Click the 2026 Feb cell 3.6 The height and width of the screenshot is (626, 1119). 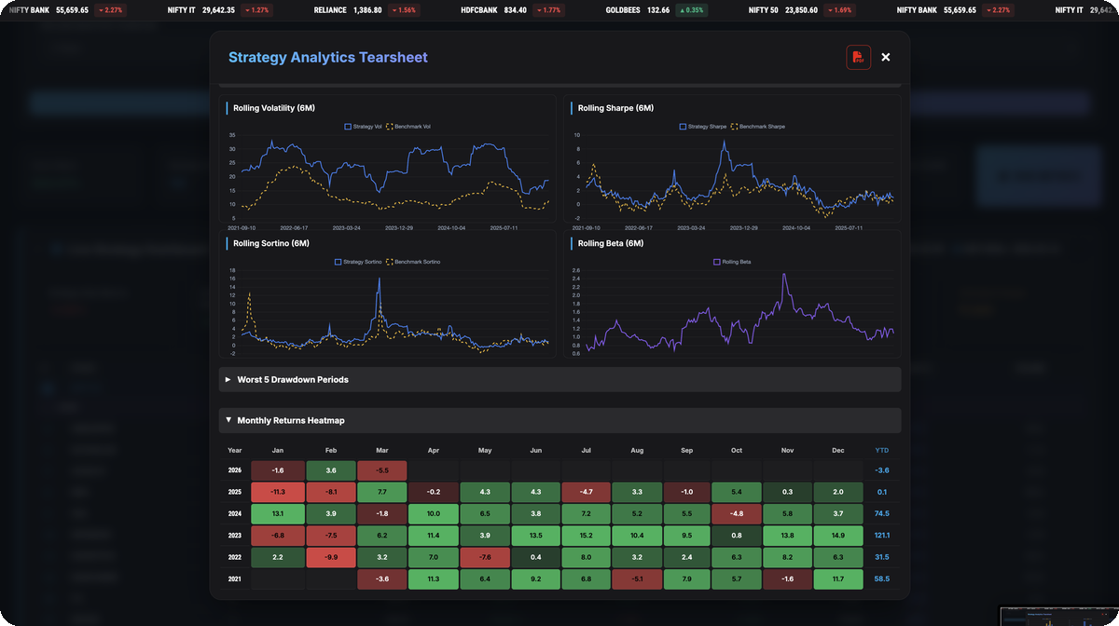(331, 470)
